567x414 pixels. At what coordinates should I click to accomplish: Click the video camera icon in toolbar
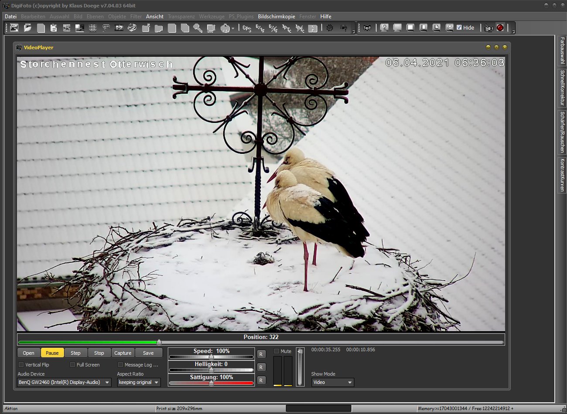489,28
